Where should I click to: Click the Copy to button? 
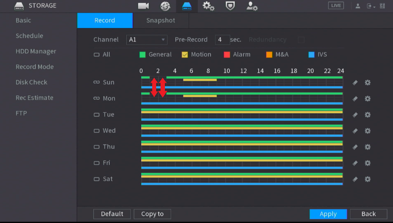pyautogui.click(x=152, y=214)
